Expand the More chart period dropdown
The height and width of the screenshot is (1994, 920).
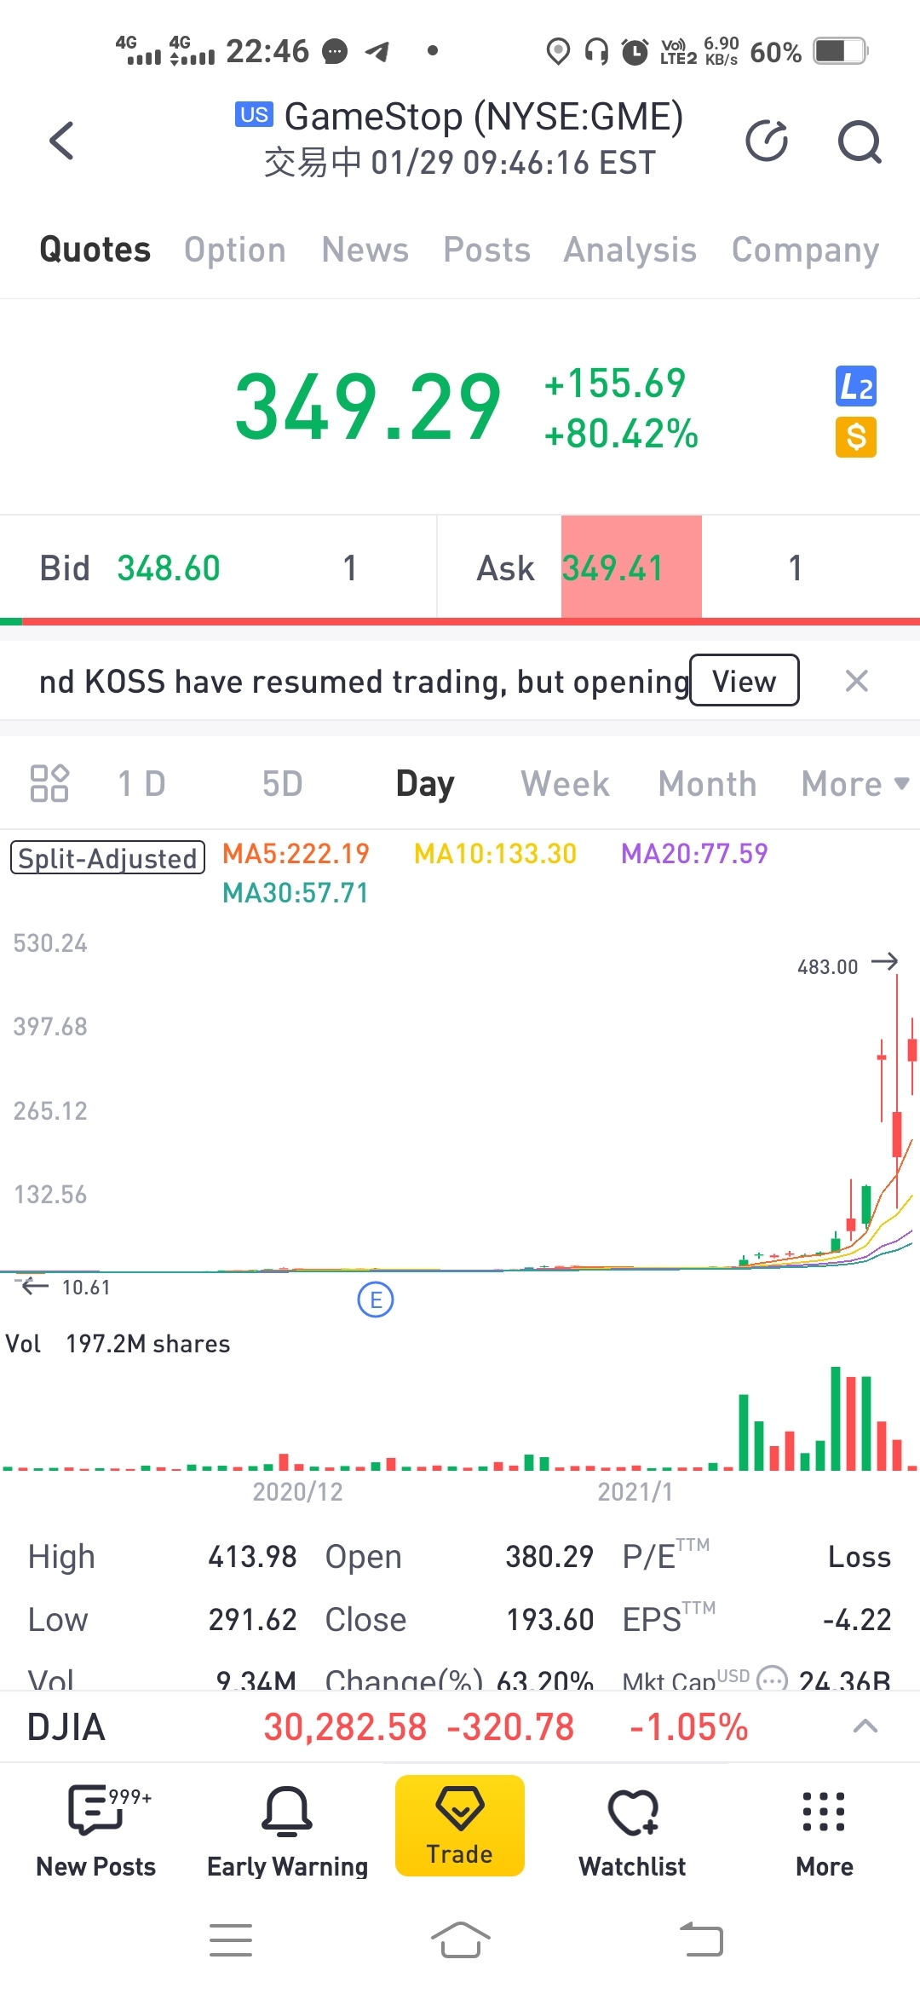pyautogui.click(x=855, y=783)
